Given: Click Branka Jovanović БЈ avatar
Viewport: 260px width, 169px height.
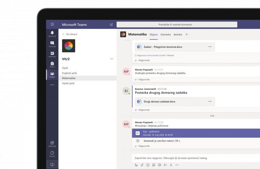Looking at the screenshot, I should pos(126,91).
